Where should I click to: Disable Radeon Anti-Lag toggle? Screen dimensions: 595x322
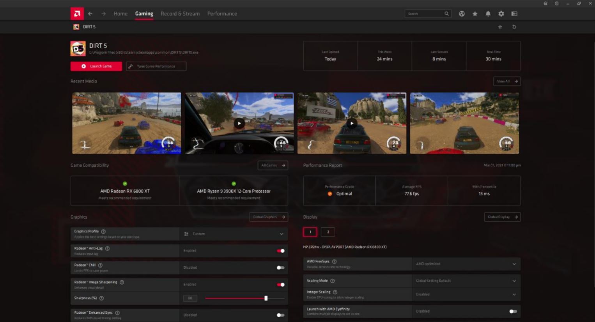coord(281,251)
